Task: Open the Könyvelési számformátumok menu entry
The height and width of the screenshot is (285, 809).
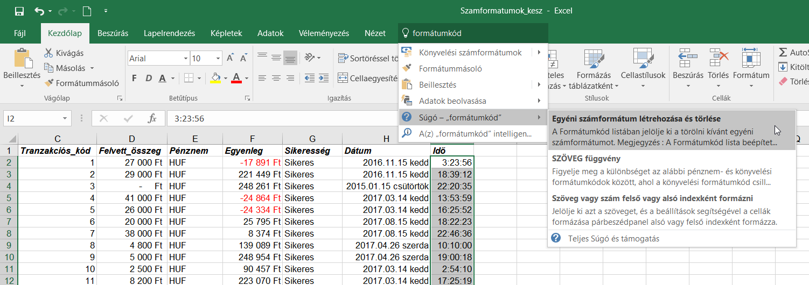Action: (470, 53)
